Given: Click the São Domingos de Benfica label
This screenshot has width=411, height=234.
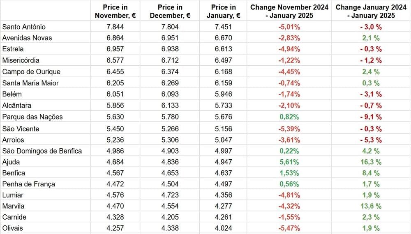Looking at the screenshot, I should (x=42, y=151).
